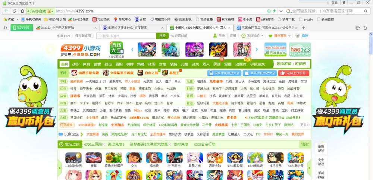Open the 猜你喜欢 dropdown
This screenshot has width=373, height=180.
(x=279, y=36)
